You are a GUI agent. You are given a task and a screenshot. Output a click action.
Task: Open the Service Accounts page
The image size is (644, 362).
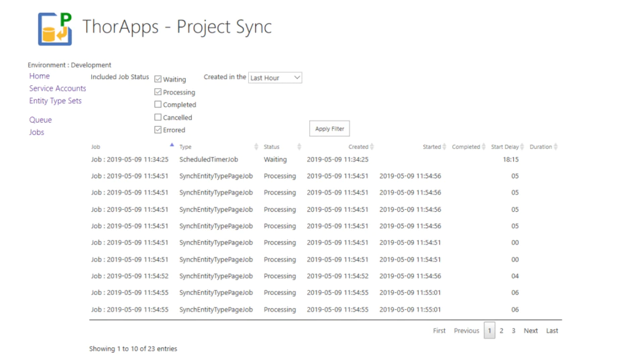tap(58, 88)
